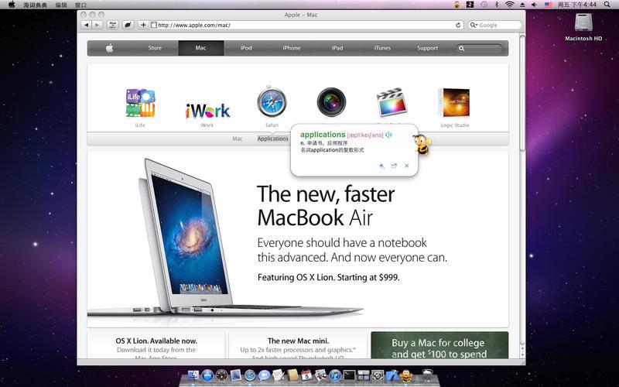Click the menu bar clock 周五 下午4:44

[576, 5]
